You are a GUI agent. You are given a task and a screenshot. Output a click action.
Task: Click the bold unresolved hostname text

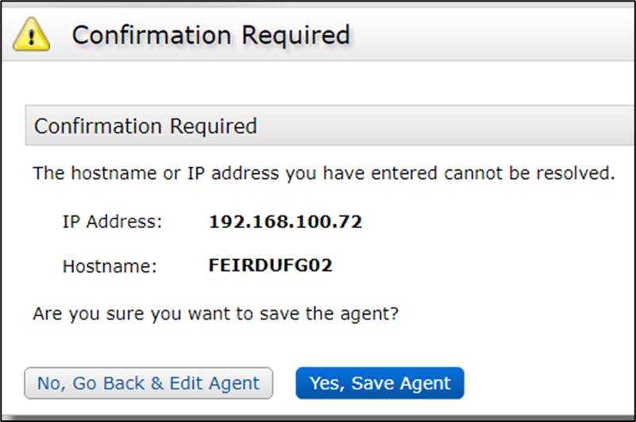[x=270, y=265]
